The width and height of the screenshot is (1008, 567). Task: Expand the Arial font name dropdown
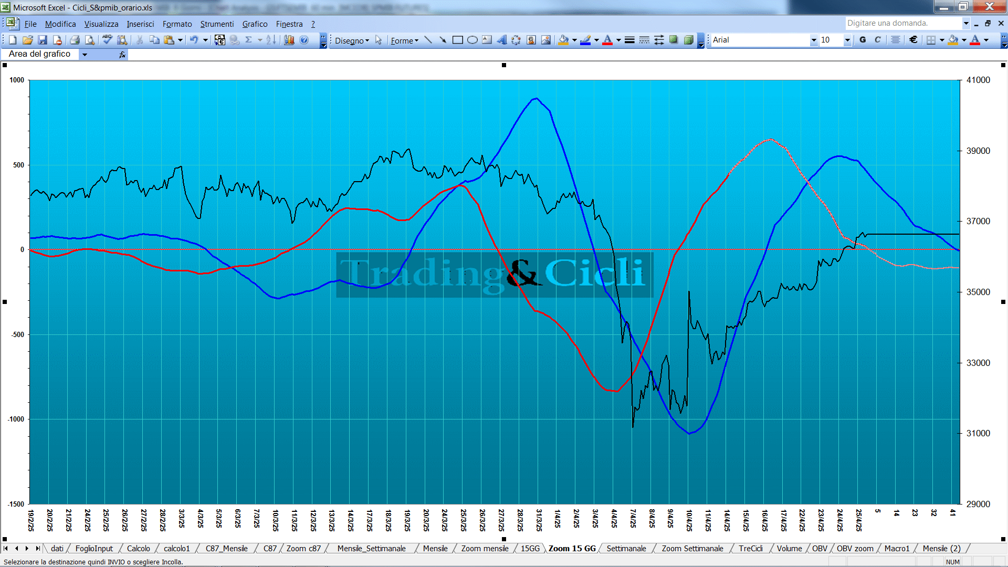click(x=814, y=40)
